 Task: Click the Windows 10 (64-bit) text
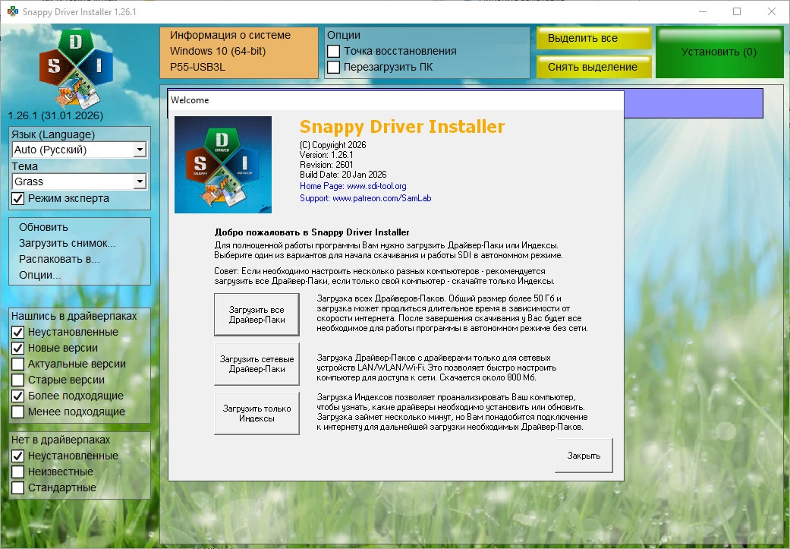218,51
